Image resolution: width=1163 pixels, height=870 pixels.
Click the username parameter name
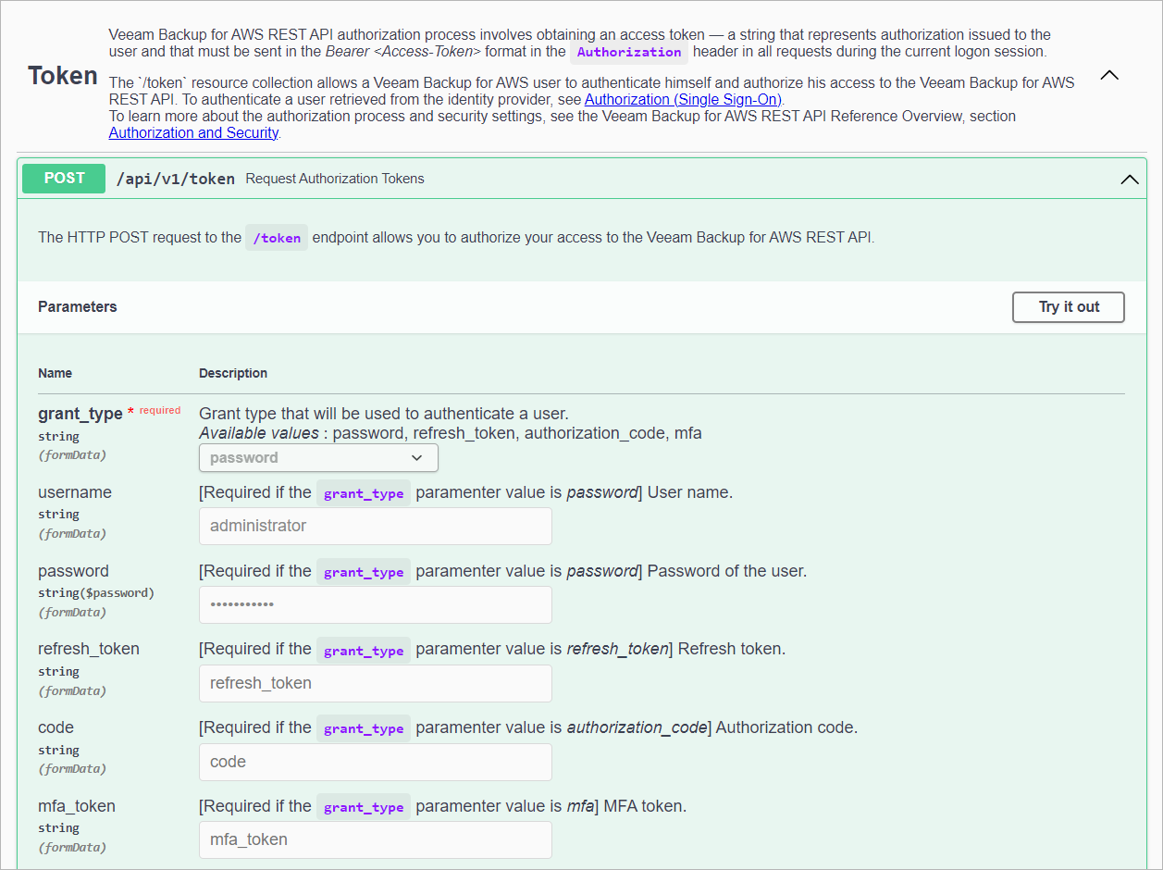click(75, 492)
